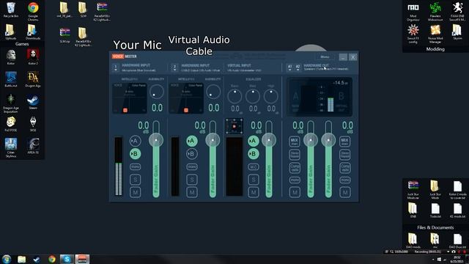Toggle bus B on Hardware Input 1
The image size is (469, 264).
[x=135, y=154]
